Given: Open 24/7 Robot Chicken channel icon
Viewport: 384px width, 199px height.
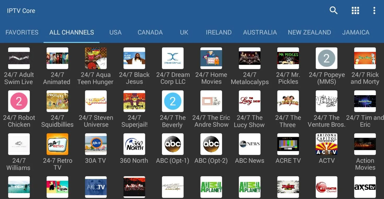Looking at the screenshot, I should tap(19, 101).
